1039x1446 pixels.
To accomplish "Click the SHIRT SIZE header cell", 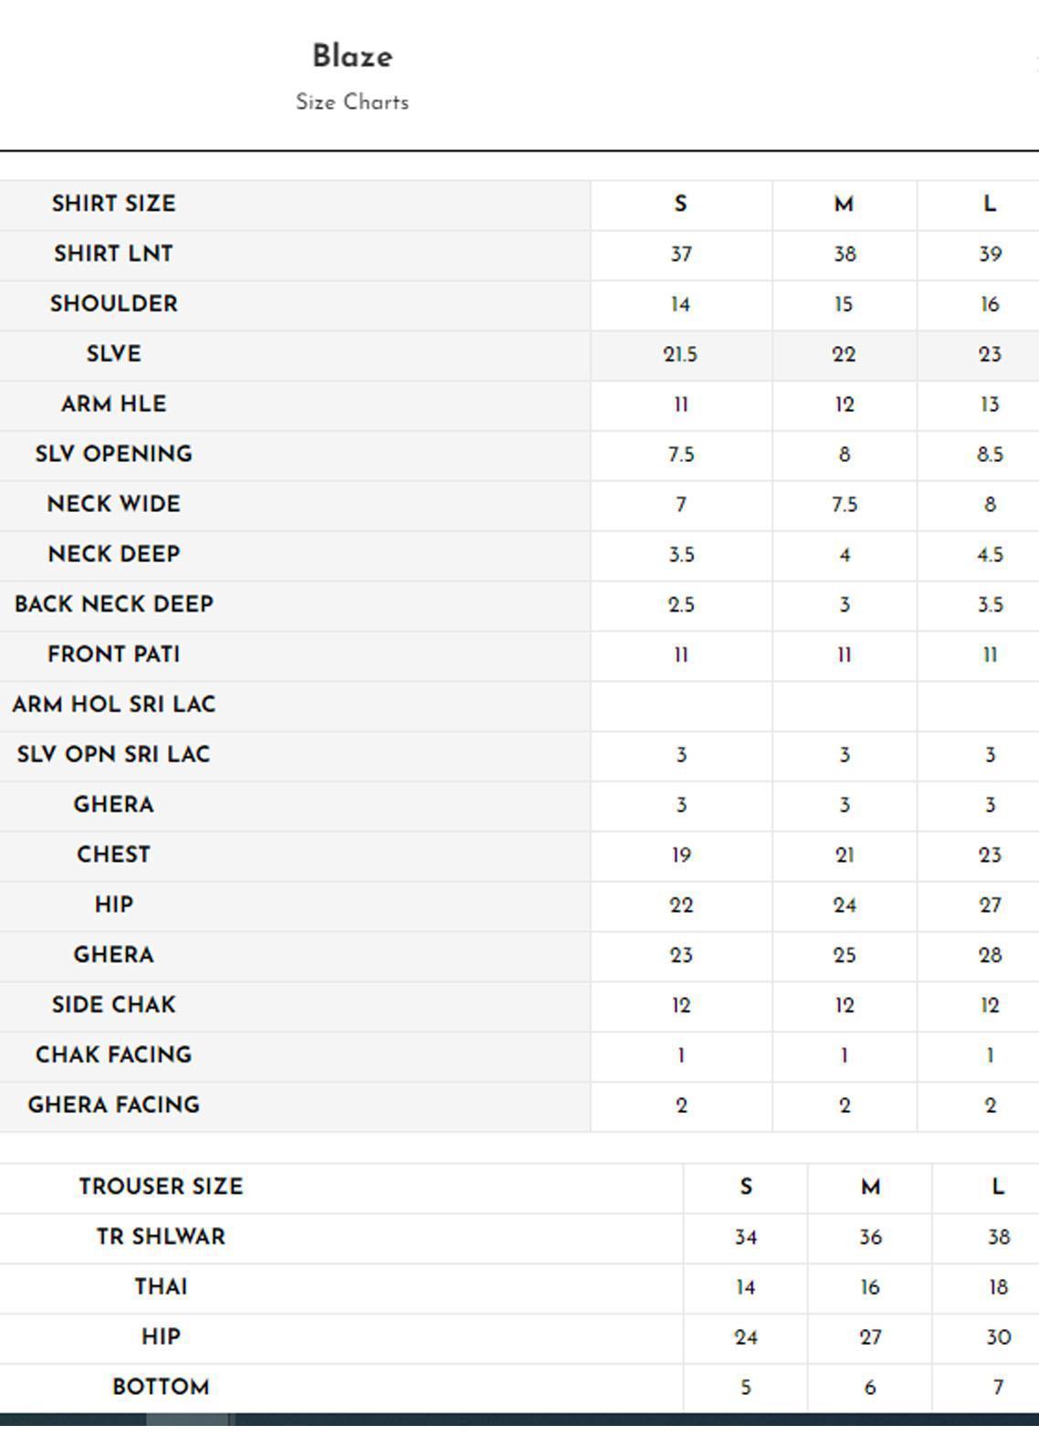I will click(x=113, y=204).
